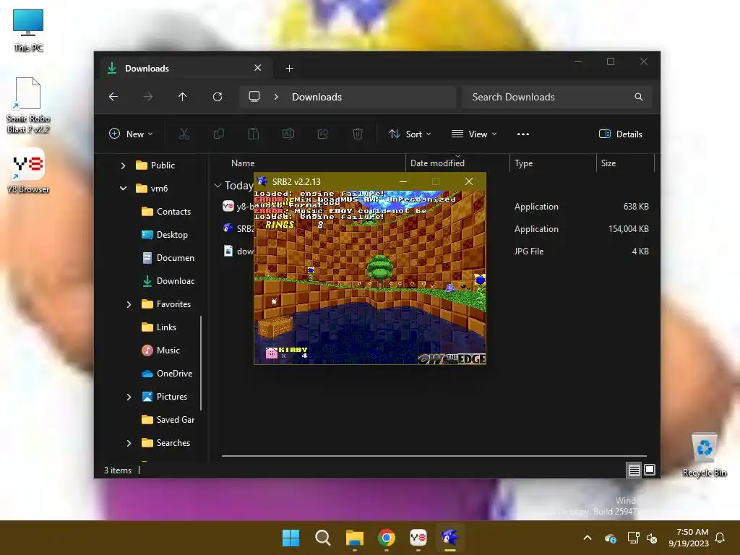Click the SRB2 Sonic taskbar icon

449,538
